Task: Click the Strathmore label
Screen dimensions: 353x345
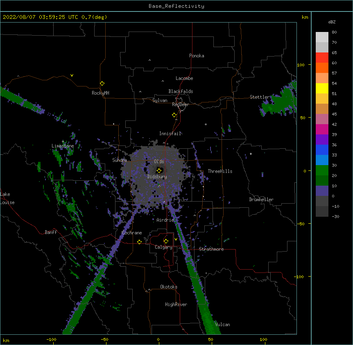Action: point(211,249)
